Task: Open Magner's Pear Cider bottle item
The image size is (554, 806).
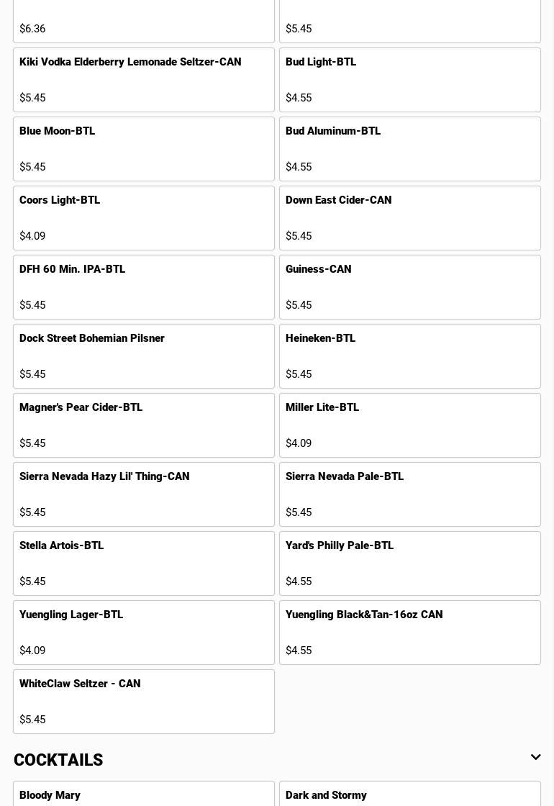Action: click(x=144, y=425)
